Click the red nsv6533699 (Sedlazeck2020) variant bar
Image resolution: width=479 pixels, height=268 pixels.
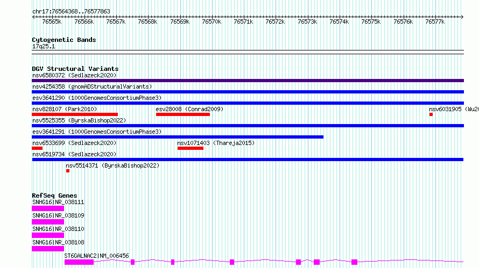pos(37,148)
